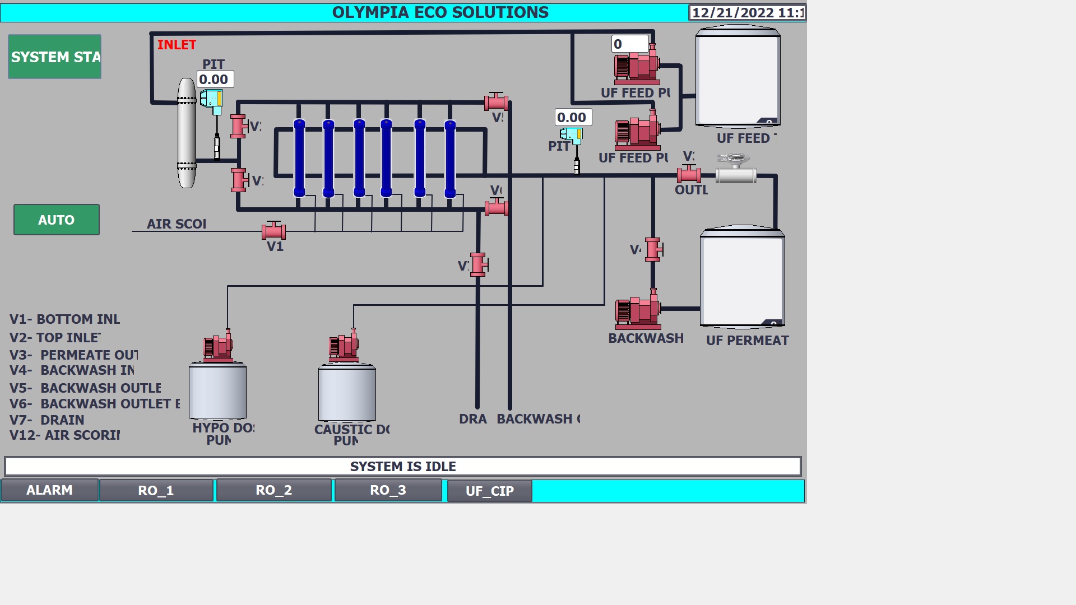This screenshot has width=1076, height=605.
Task: Open the ALARM screen
Action: pos(49,490)
